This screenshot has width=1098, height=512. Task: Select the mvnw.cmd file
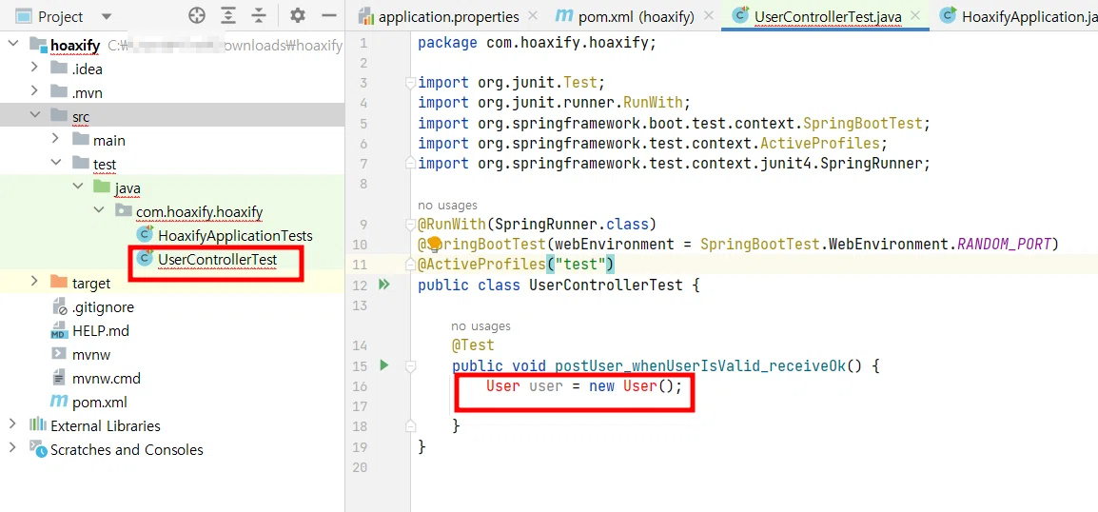coord(106,378)
